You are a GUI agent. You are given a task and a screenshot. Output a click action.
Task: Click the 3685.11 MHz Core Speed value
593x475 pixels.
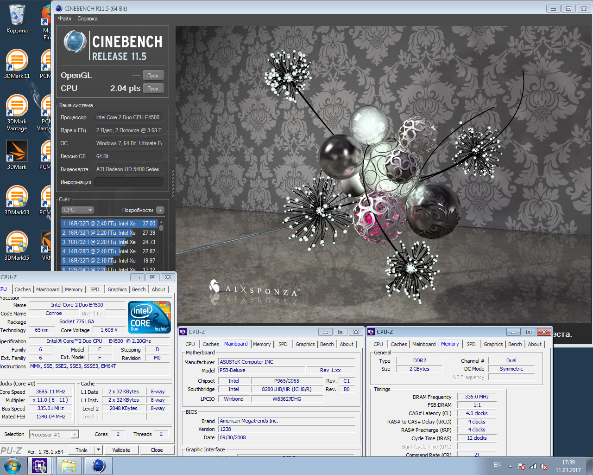[x=51, y=392]
